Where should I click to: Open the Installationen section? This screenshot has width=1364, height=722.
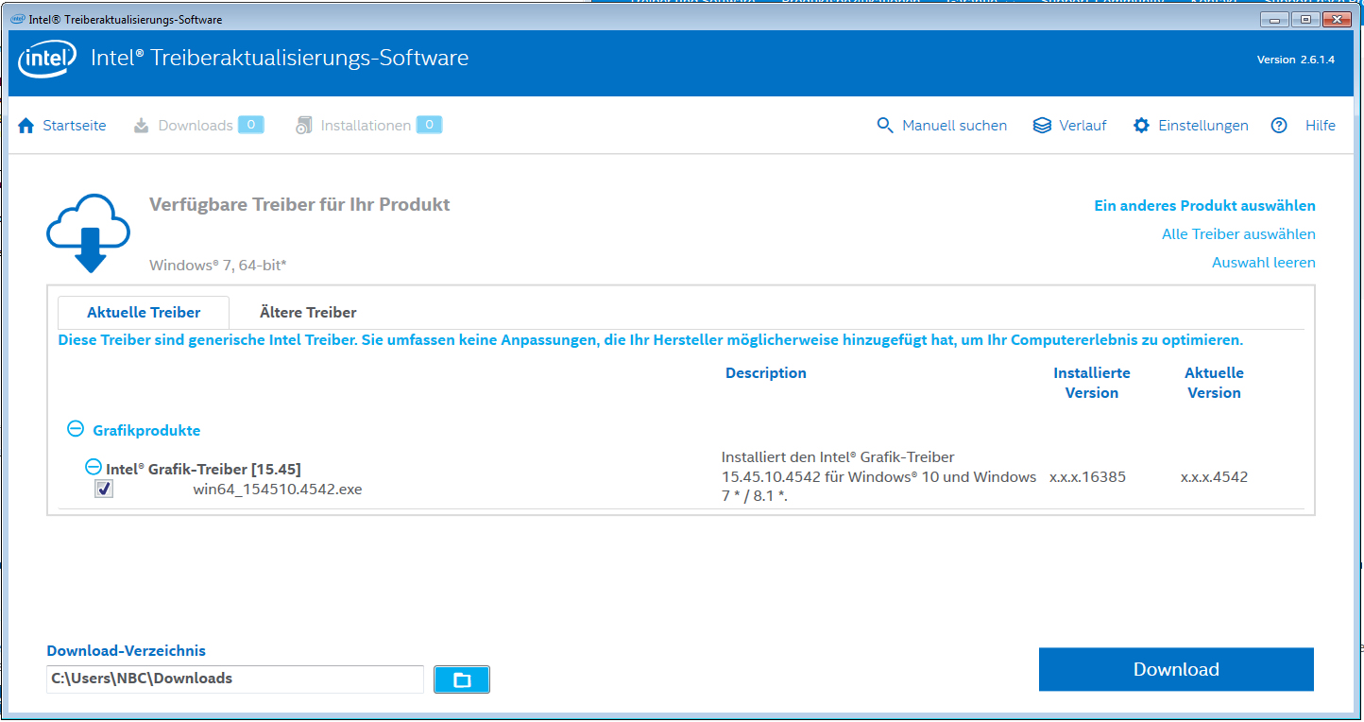pyautogui.click(x=366, y=126)
